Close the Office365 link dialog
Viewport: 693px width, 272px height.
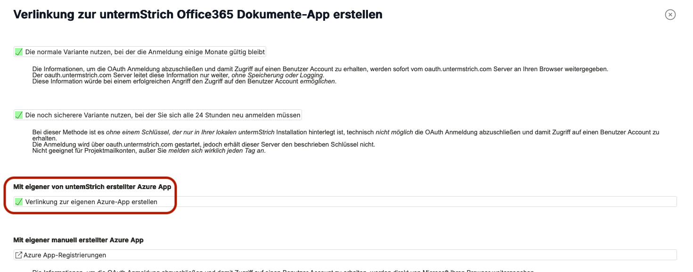670,15
